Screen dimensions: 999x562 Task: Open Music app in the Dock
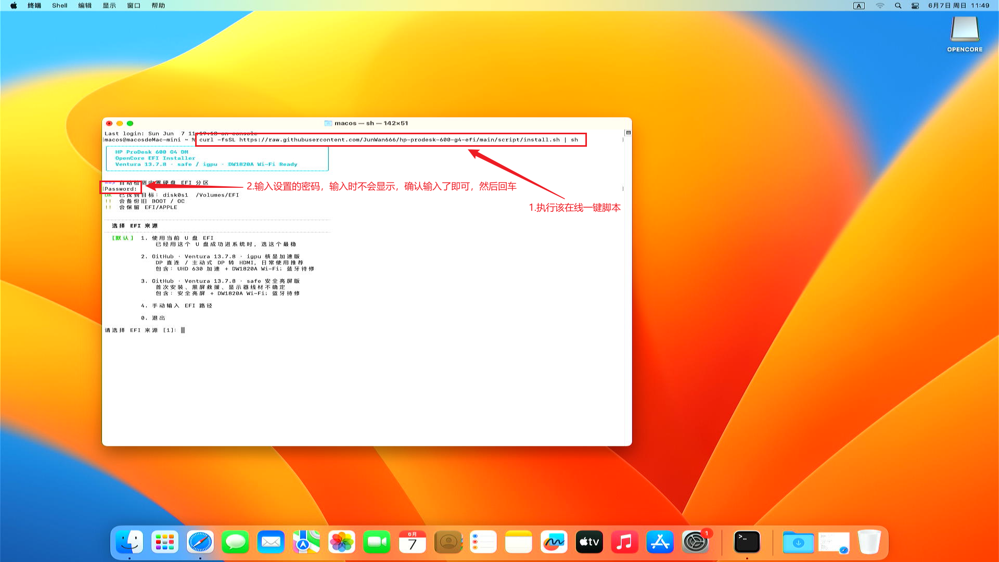[624, 542]
